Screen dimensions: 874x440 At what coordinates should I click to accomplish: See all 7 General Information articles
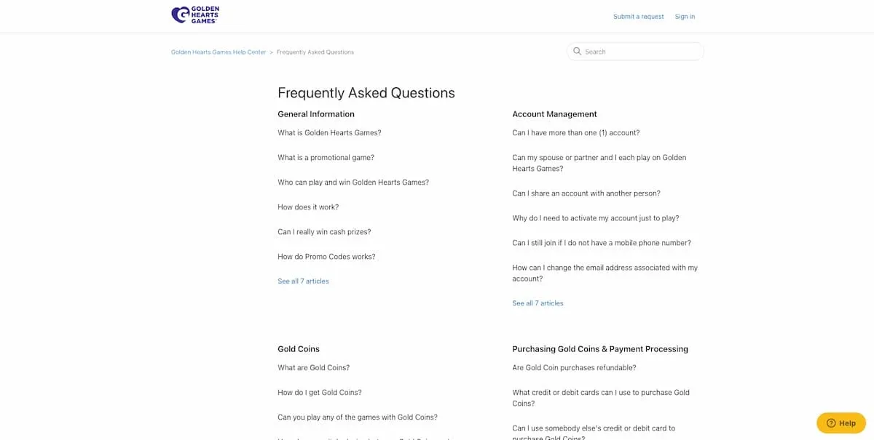[303, 281]
